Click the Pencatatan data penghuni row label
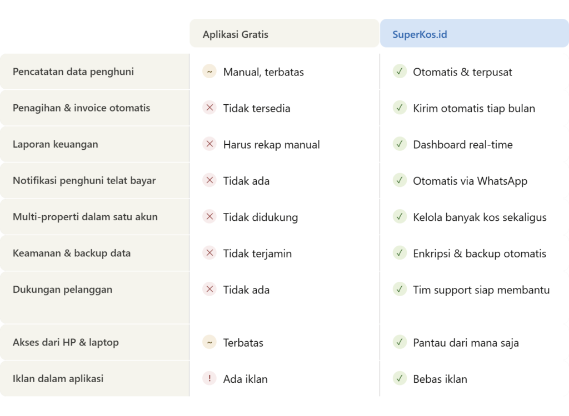The image size is (569, 416). point(73,72)
